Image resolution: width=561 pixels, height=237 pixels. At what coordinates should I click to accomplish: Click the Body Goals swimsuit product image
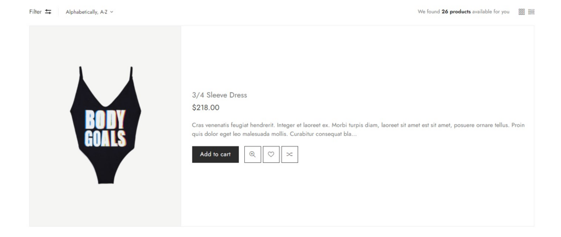click(106, 125)
